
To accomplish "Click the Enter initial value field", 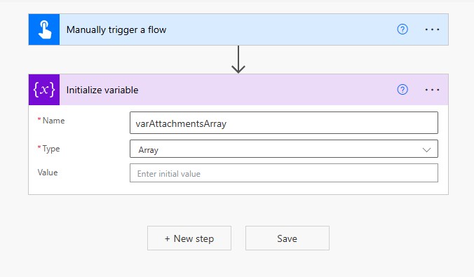I will tap(283, 173).
